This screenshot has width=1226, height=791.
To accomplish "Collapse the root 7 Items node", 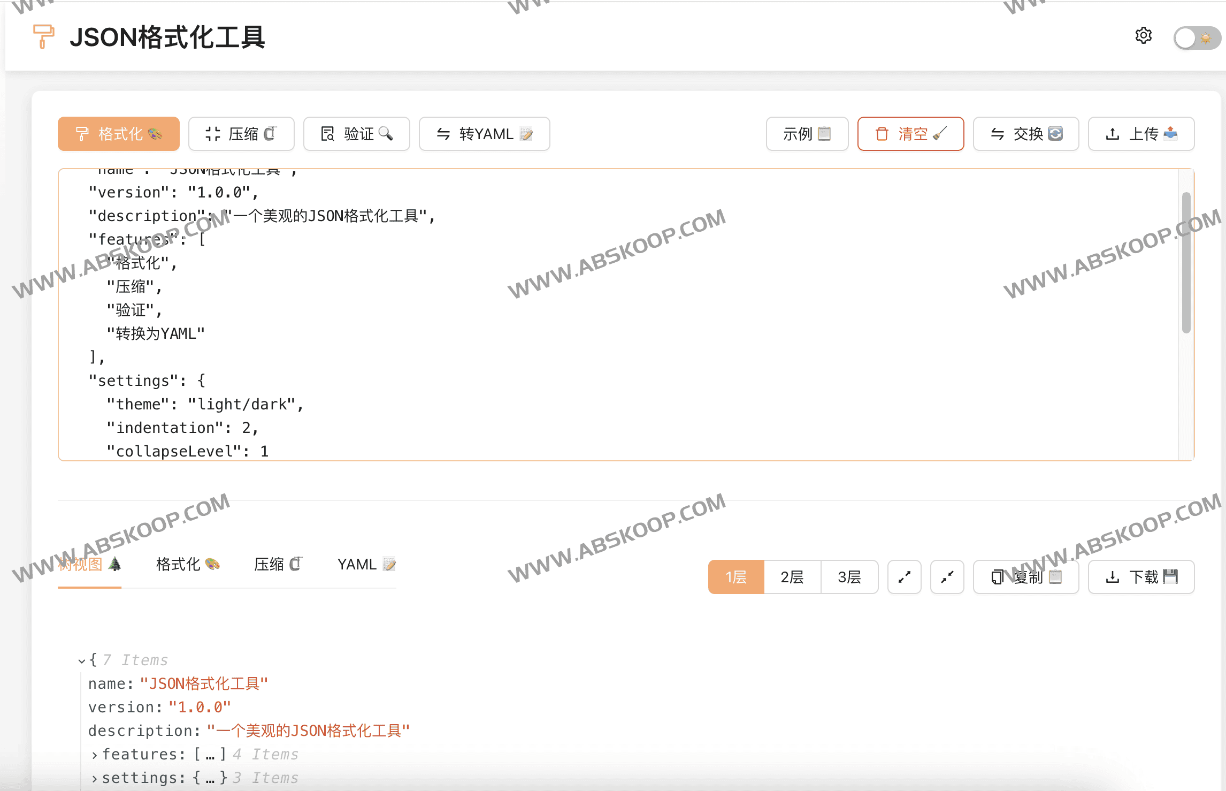I will click(81, 660).
